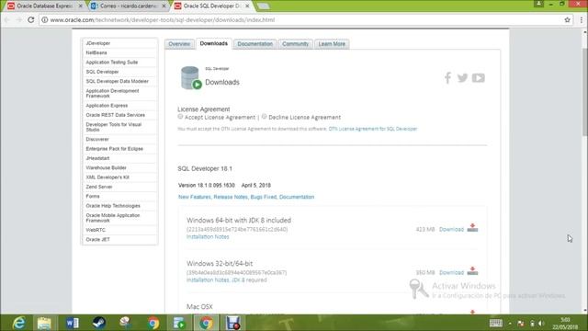Click download arrow icon for Windows 32-bit/64-bit
Image resolution: width=588 pixels, height=331 pixels.
click(472, 271)
